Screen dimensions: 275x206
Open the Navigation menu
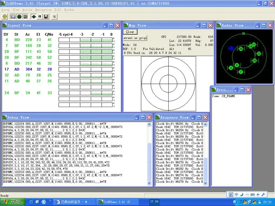(44, 10)
